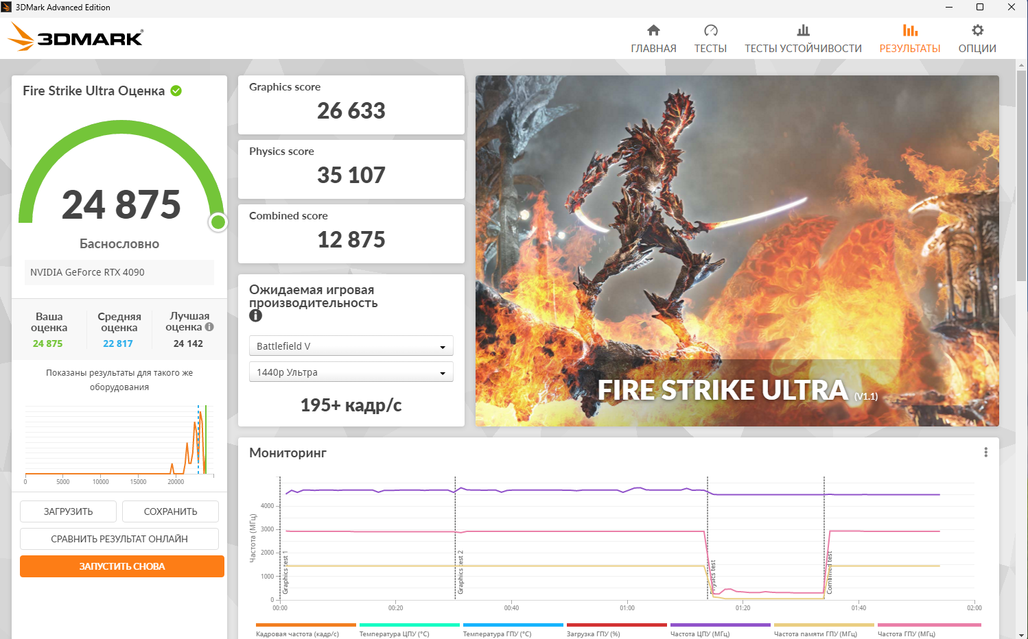
Task: Open ТЕСТЫ УСТОЙЧИВОСТИ tab
Action: click(x=803, y=39)
